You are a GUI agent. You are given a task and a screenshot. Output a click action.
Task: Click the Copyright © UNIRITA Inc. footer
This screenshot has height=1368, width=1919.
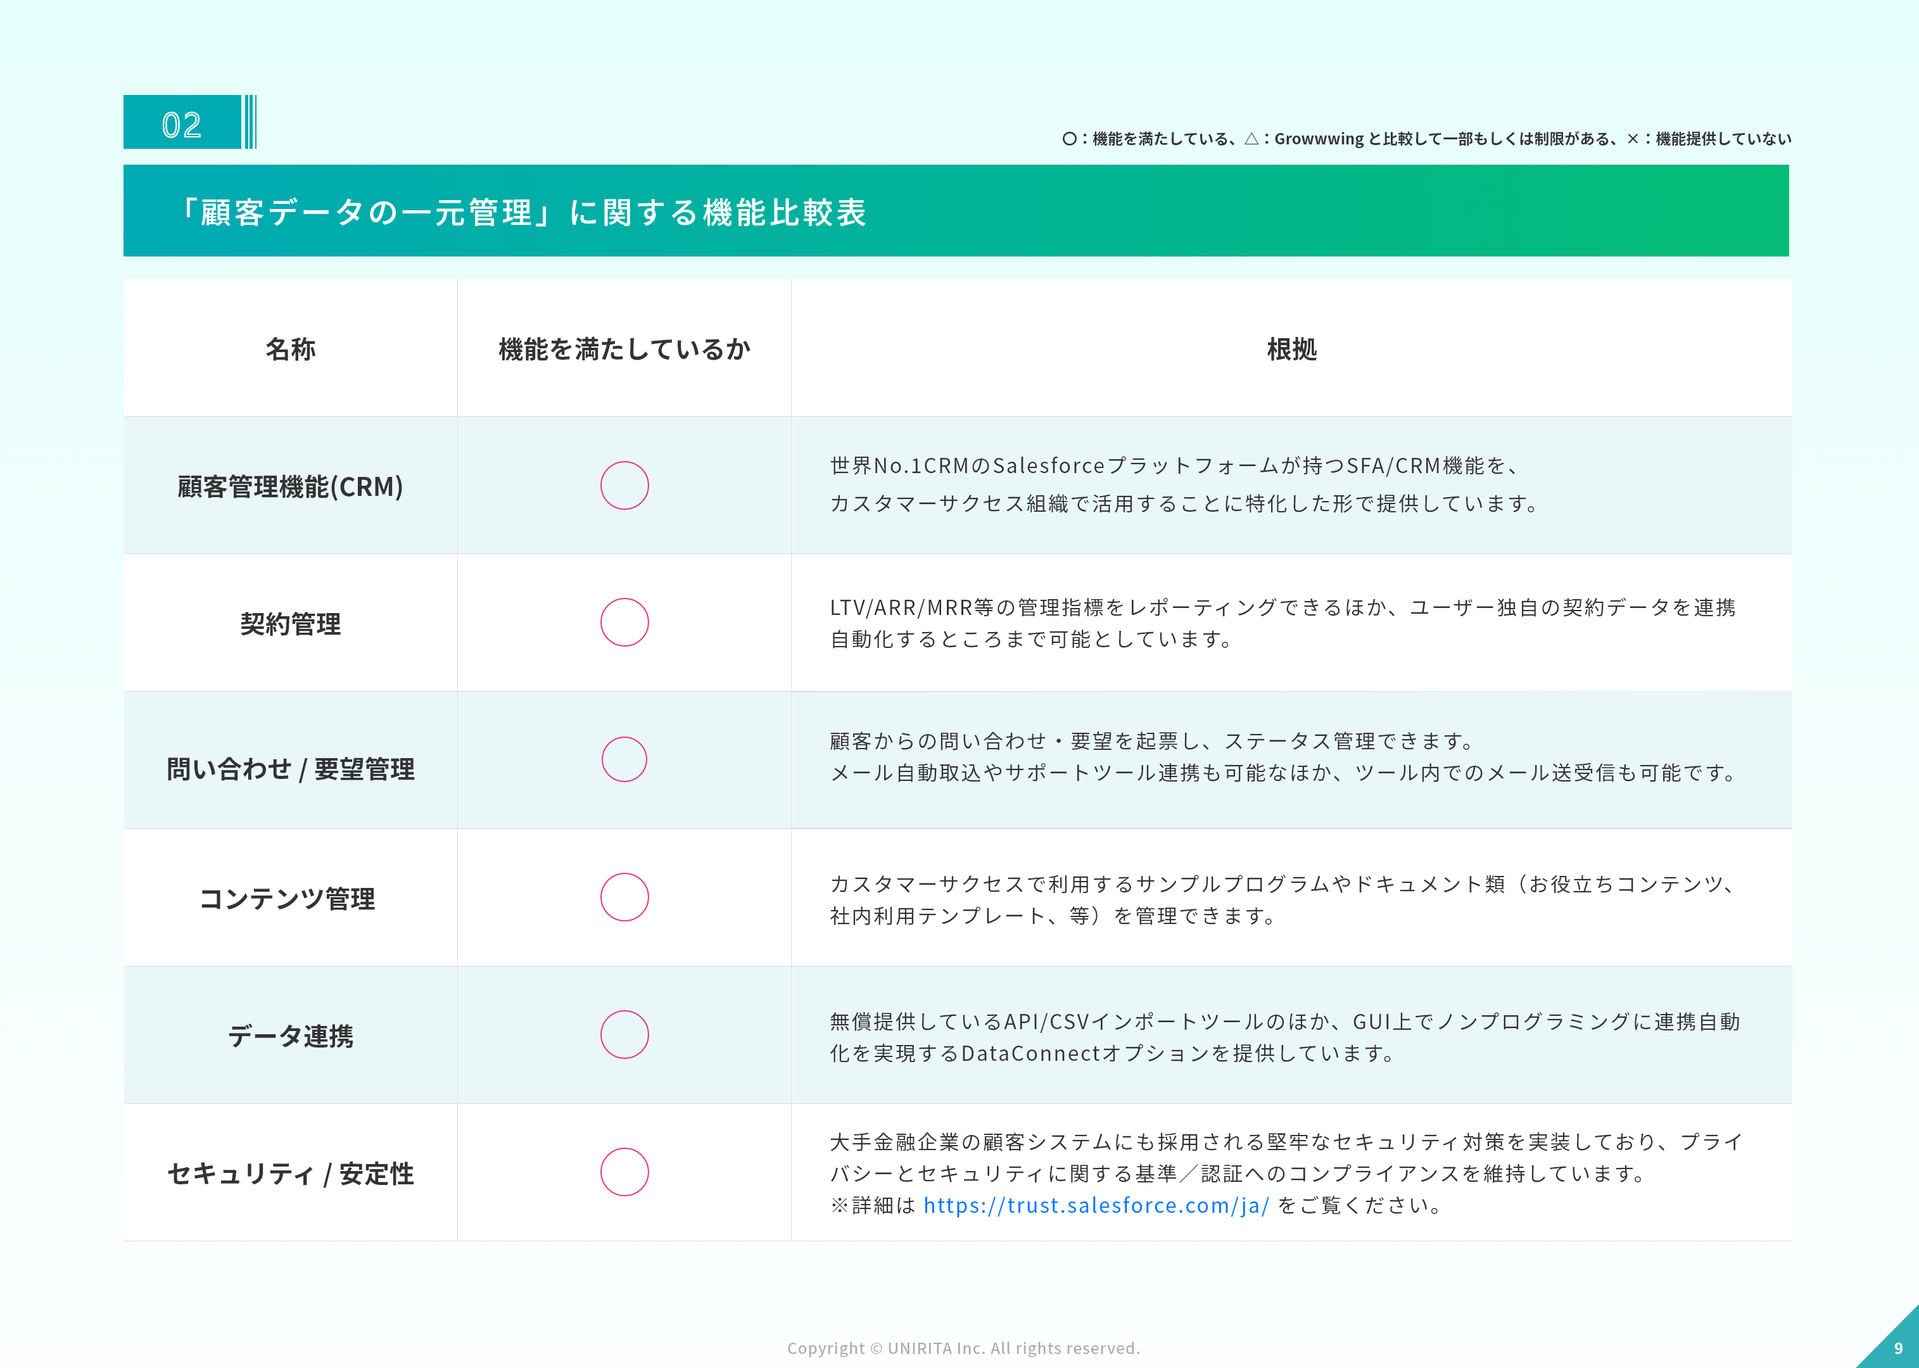point(964,1348)
